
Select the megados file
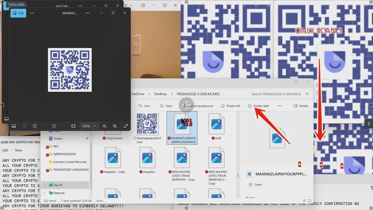coord(147,160)
